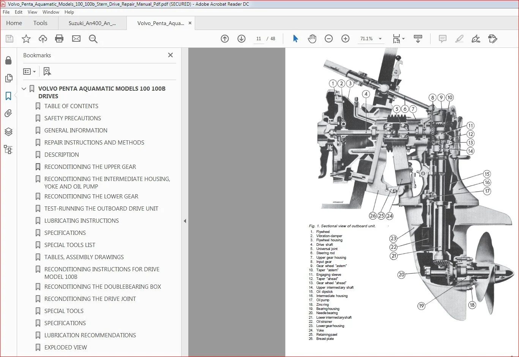
Task: Show Page Thumbnails panel
Action: click(x=8, y=78)
